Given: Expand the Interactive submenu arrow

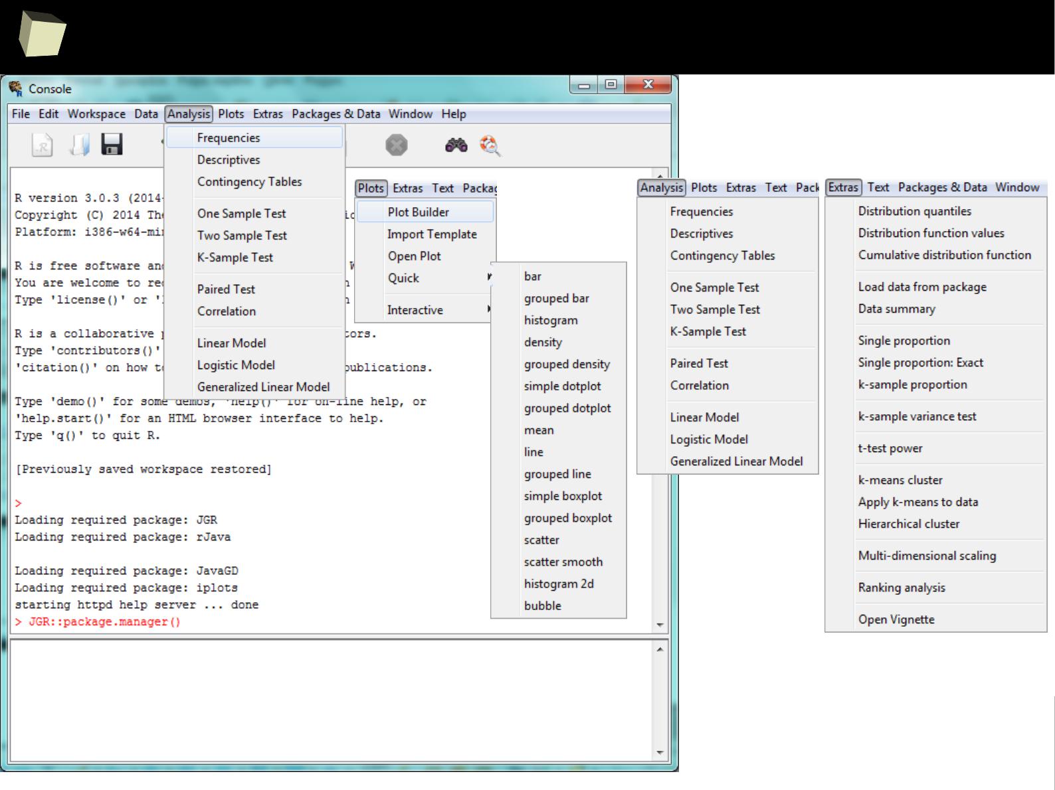Looking at the screenshot, I should [x=490, y=309].
